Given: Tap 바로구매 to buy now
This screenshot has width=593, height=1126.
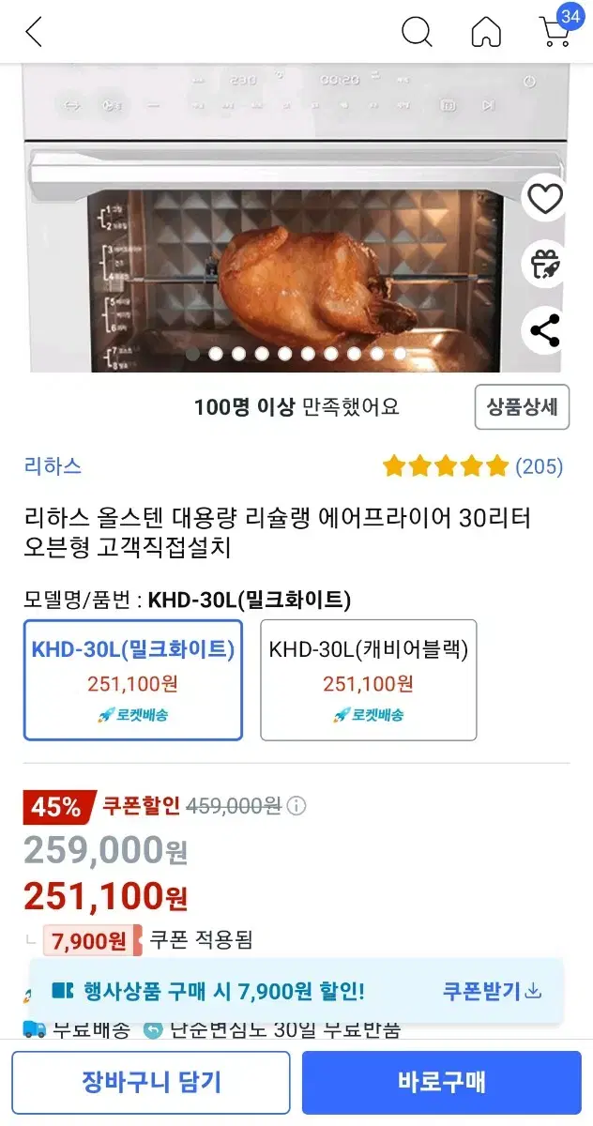Looking at the screenshot, I should 442,1082.
